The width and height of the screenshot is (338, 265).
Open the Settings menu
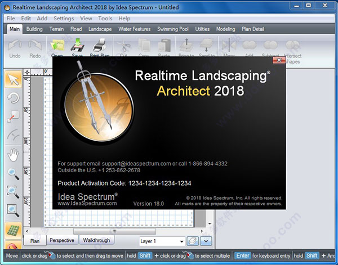(x=64, y=19)
